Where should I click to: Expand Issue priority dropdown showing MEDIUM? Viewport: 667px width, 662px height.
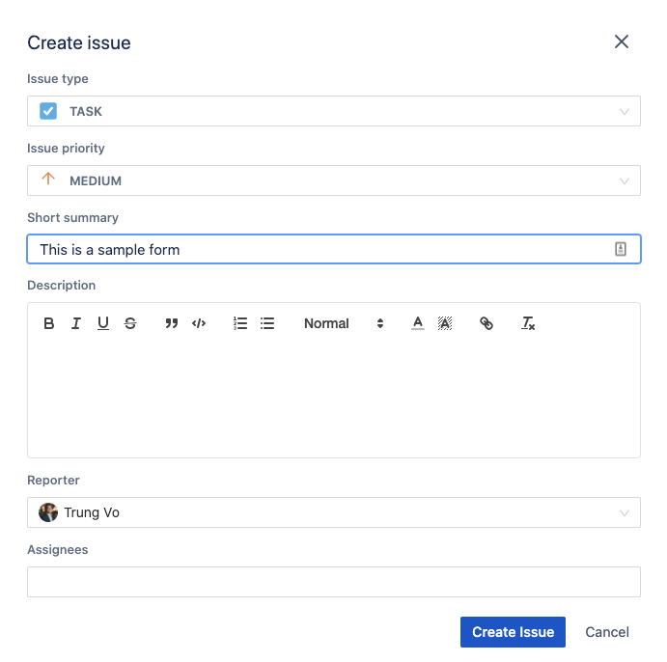click(x=334, y=180)
